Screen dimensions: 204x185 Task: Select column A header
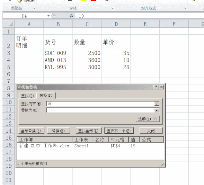click(29, 24)
